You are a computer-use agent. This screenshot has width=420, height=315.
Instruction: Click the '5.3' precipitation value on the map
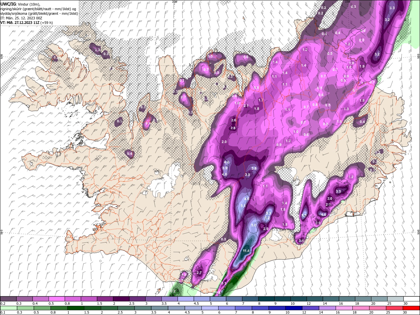[x=268, y=213]
